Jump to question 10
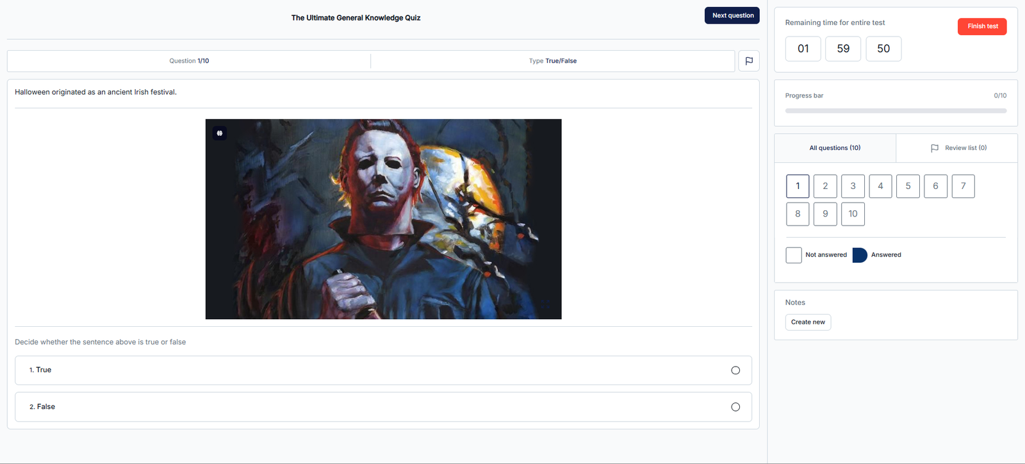Screen dimensions: 1025x464 (853, 214)
